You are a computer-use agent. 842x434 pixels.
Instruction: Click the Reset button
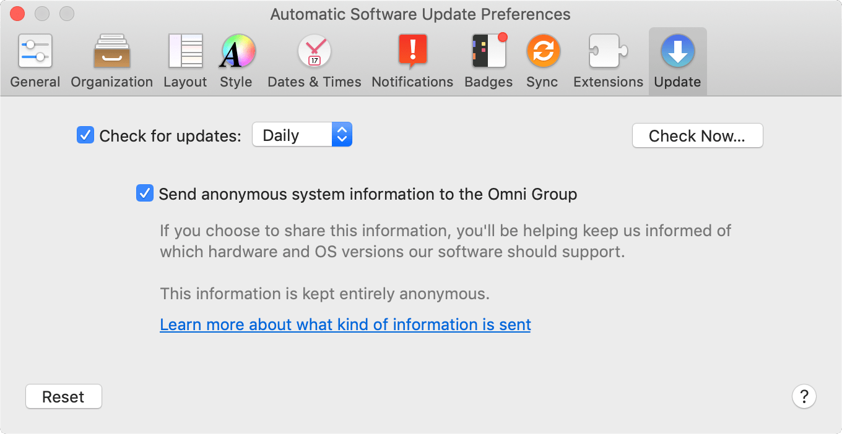pos(63,396)
